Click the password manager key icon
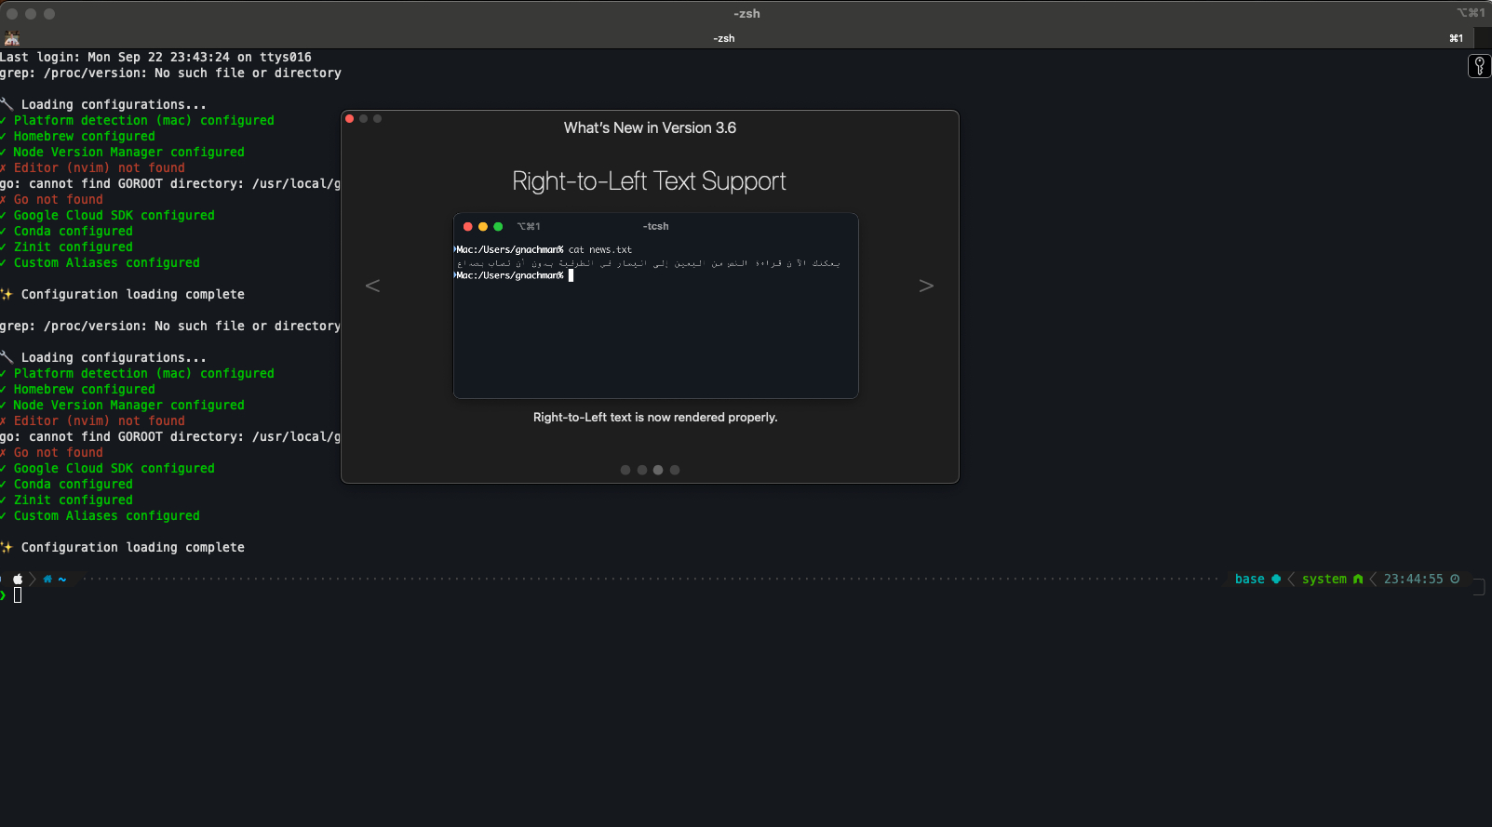 tap(1479, 66)
